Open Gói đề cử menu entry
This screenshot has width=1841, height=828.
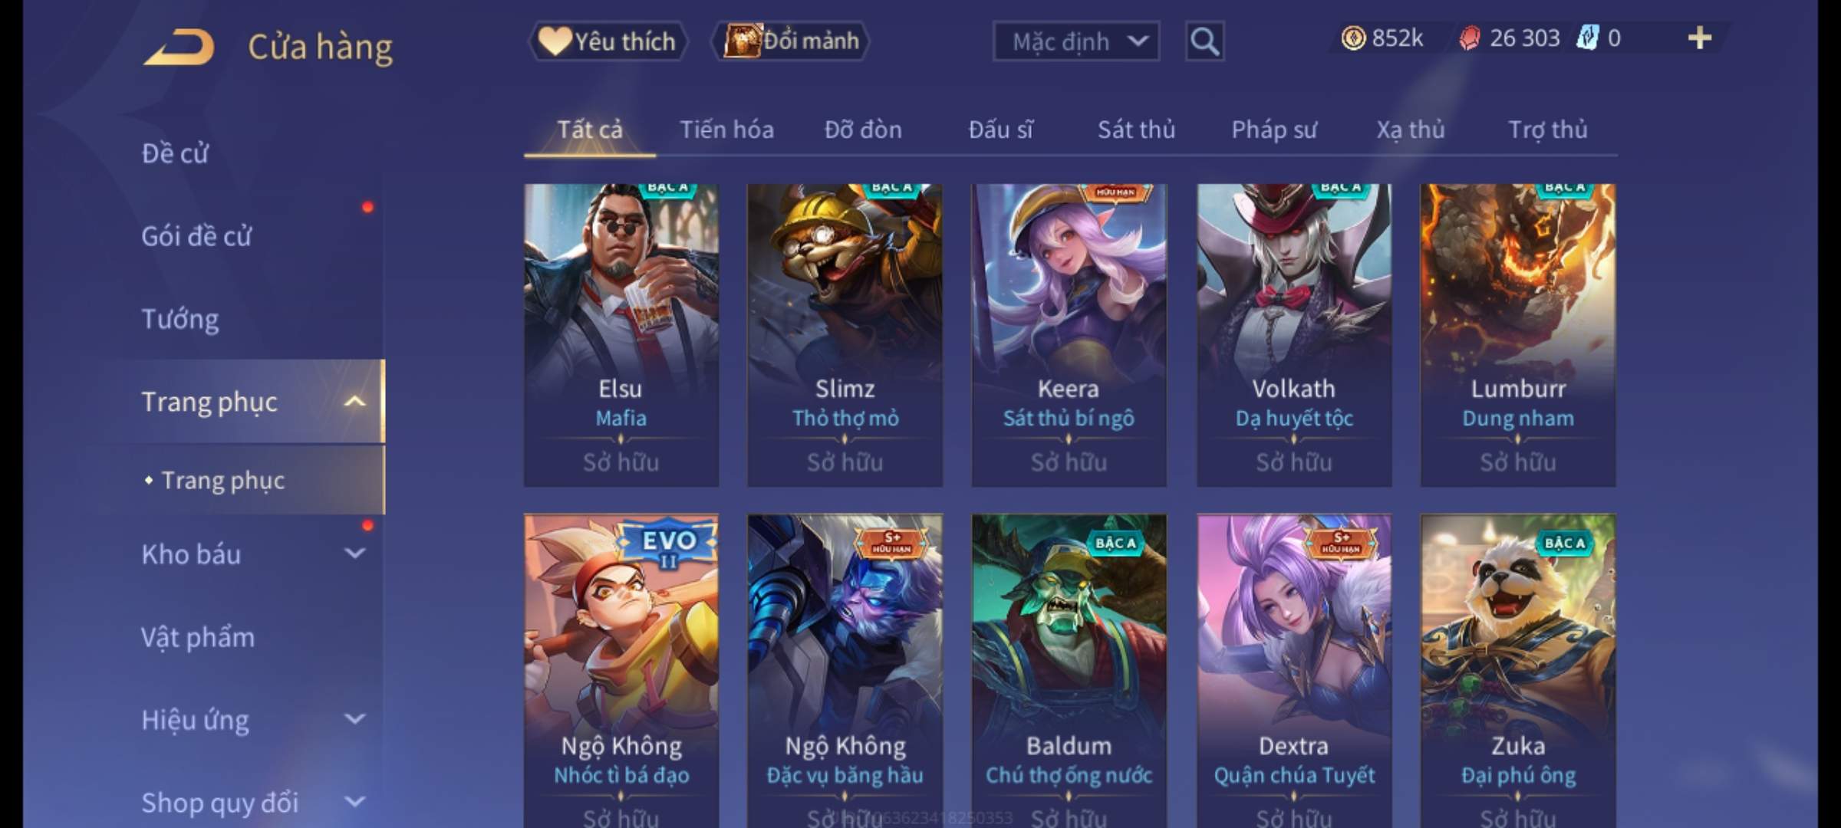(196, 236)
